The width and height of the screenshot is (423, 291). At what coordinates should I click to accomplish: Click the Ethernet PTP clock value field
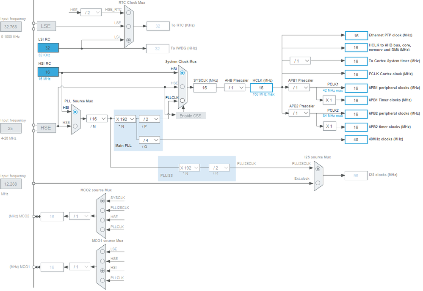tap(356, 36)
